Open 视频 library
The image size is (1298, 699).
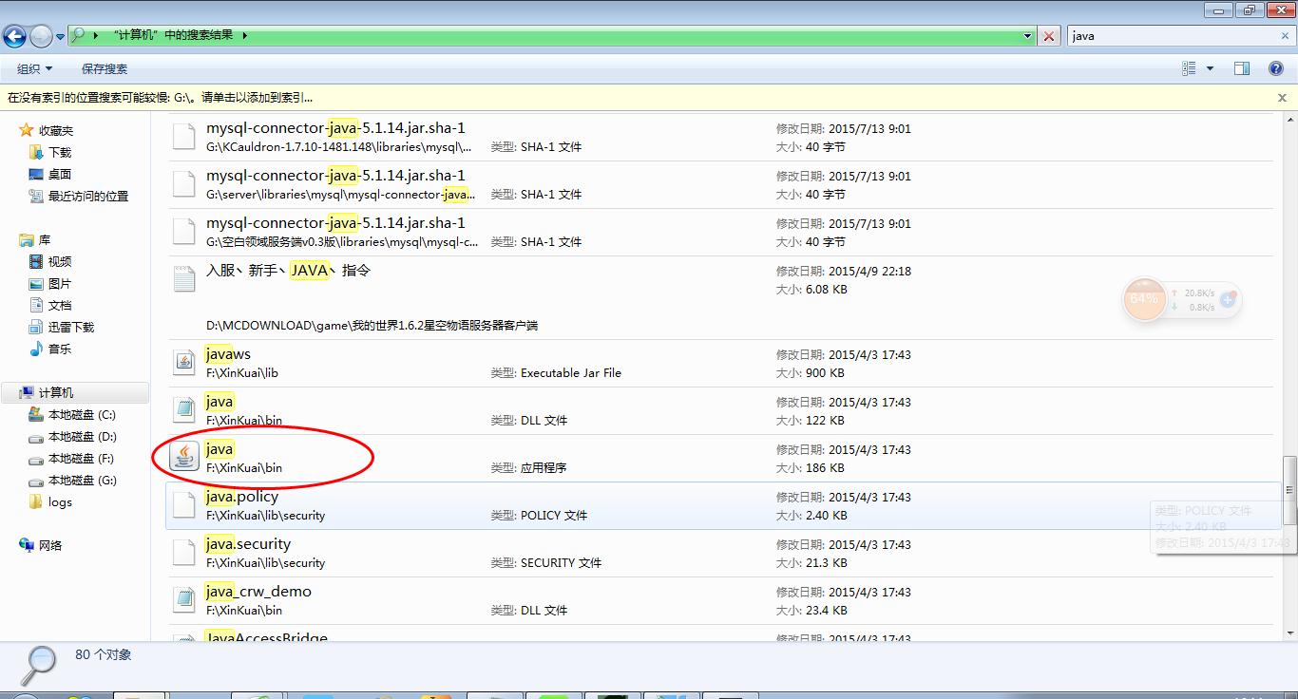pos(60,261)
